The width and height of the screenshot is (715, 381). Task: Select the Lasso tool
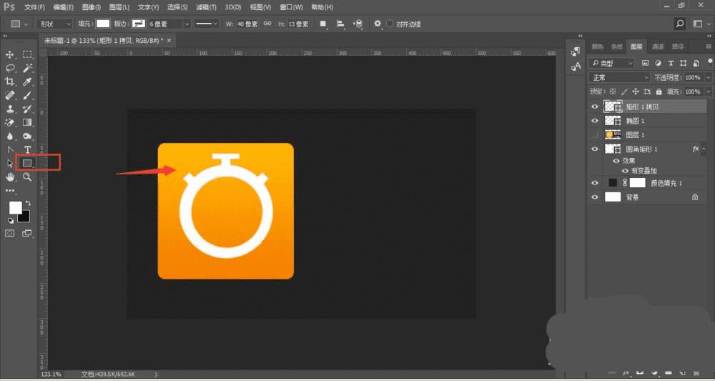pos(11,68)
